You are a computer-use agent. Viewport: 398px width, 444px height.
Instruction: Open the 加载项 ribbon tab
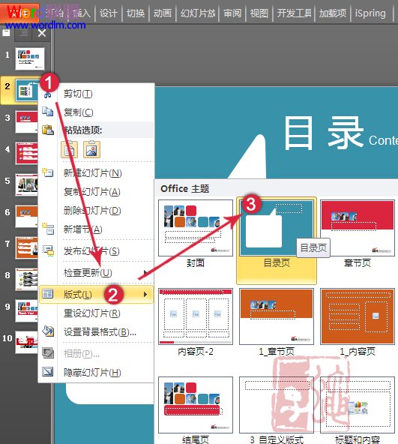tap(333, 13)
